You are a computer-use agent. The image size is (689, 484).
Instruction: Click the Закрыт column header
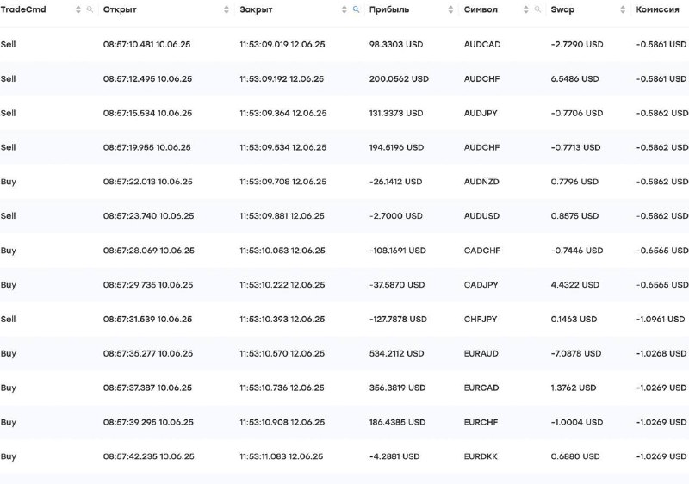[256, 9]
